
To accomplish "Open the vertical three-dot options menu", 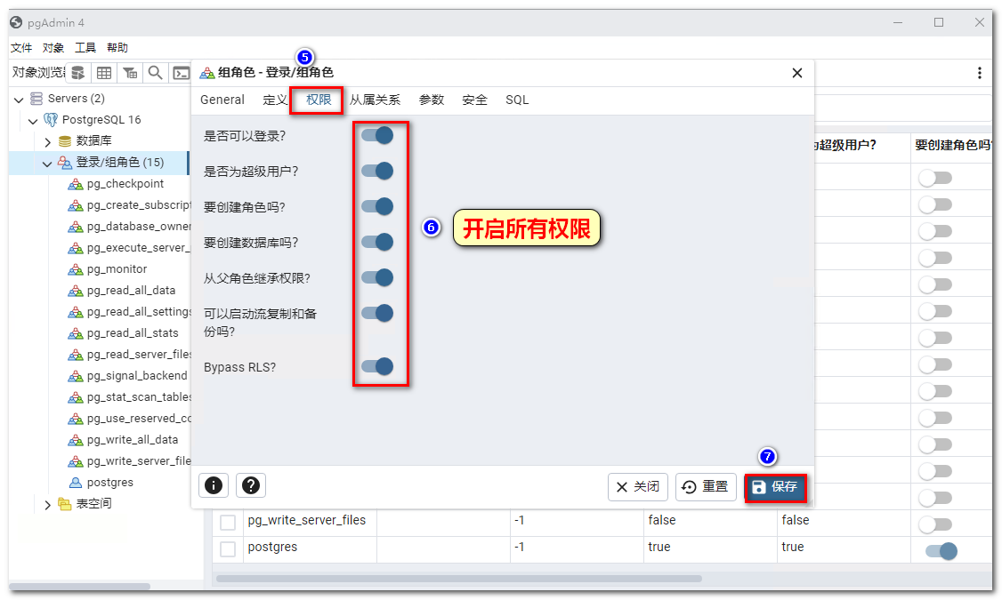I will click(979, 73).
